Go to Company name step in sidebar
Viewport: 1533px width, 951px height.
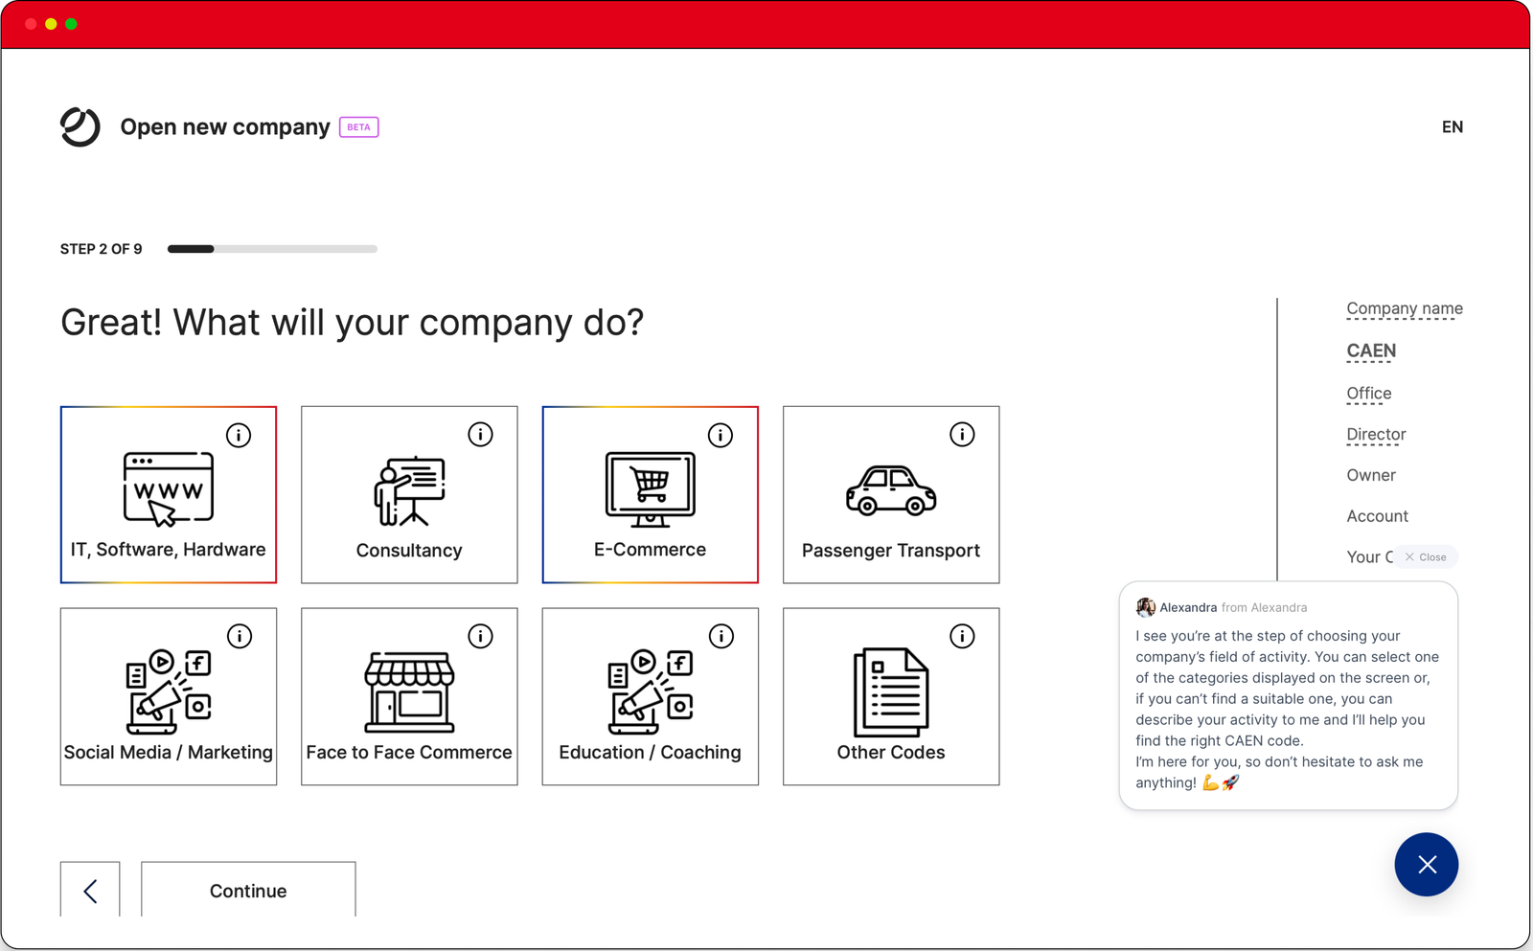pos(1404,308)
